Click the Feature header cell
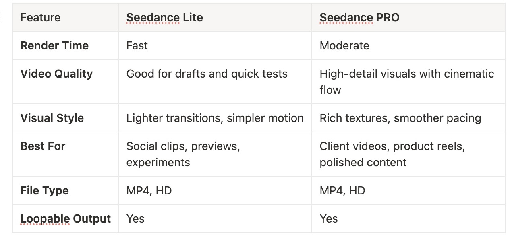Screen dimensions: 512x237 (65, 18)
